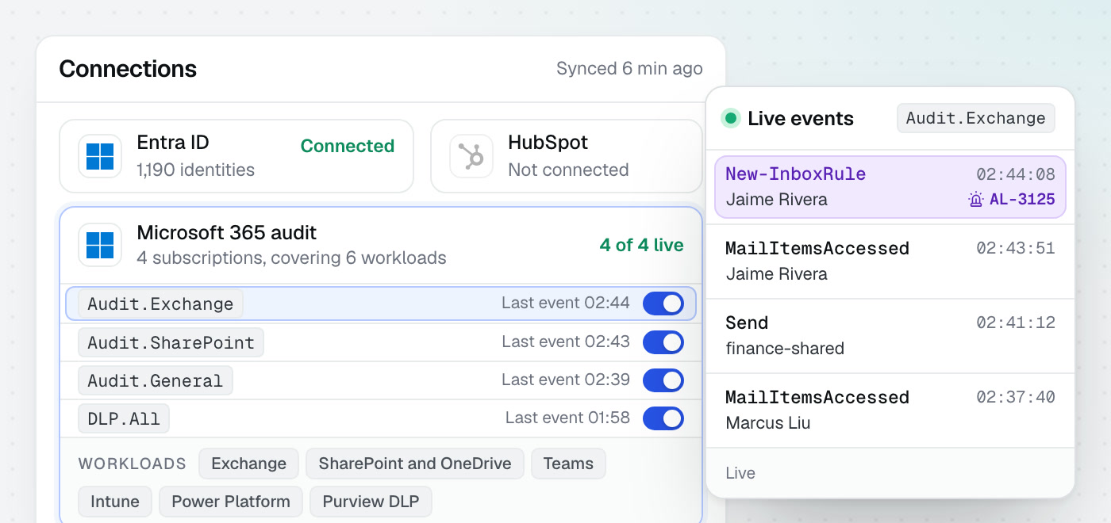The height and width of the screenshot is (523, 1111).
Task: Click the SharePoint and OneDrive workload tag
Action: (415, 464)
